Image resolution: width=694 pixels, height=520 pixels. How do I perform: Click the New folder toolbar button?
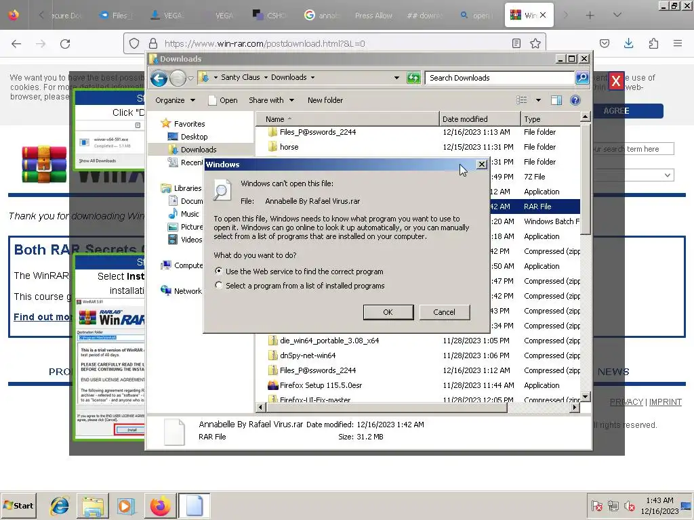325,100
